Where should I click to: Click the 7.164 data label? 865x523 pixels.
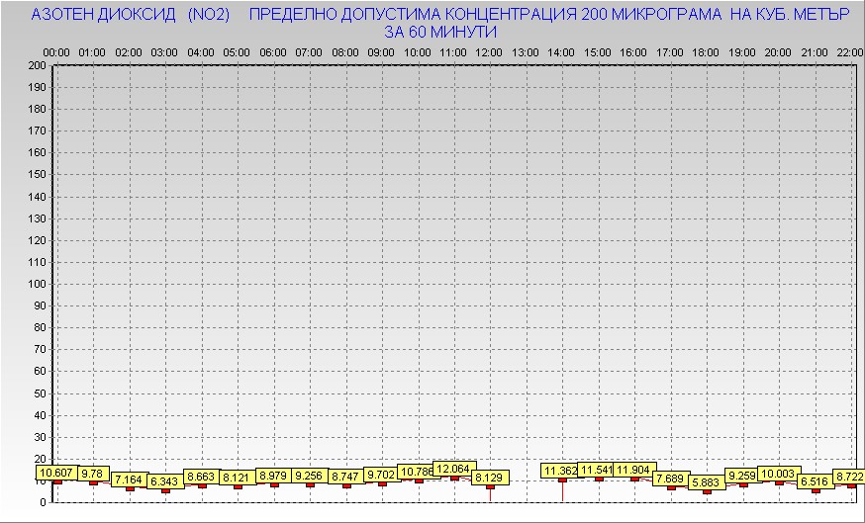click(x=130, y=479)
